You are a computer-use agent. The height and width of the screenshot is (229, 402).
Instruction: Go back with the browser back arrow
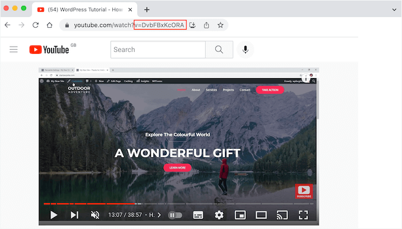[8, 25]
